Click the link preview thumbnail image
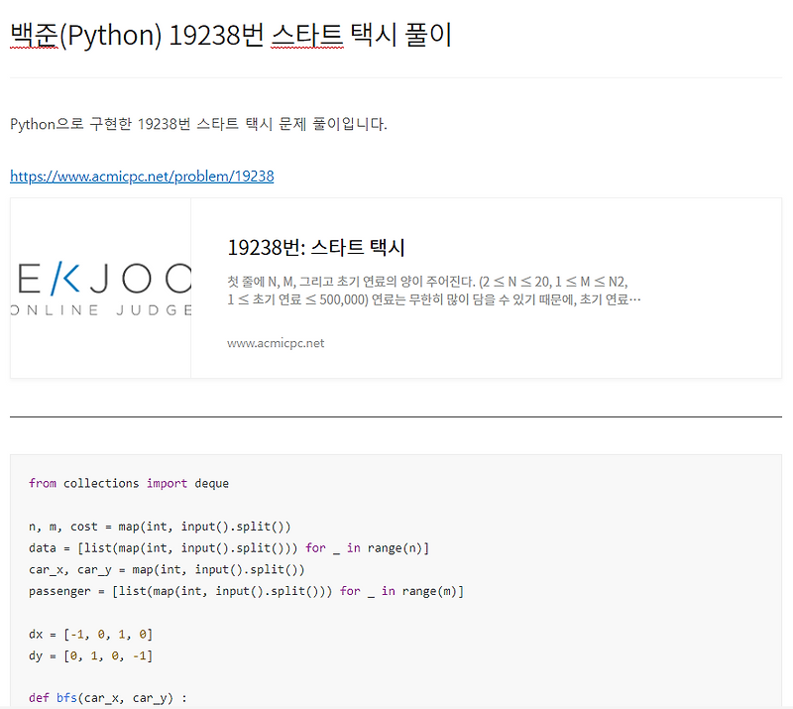This screenshot has width=793, height=709. click(x=99, y=288)
